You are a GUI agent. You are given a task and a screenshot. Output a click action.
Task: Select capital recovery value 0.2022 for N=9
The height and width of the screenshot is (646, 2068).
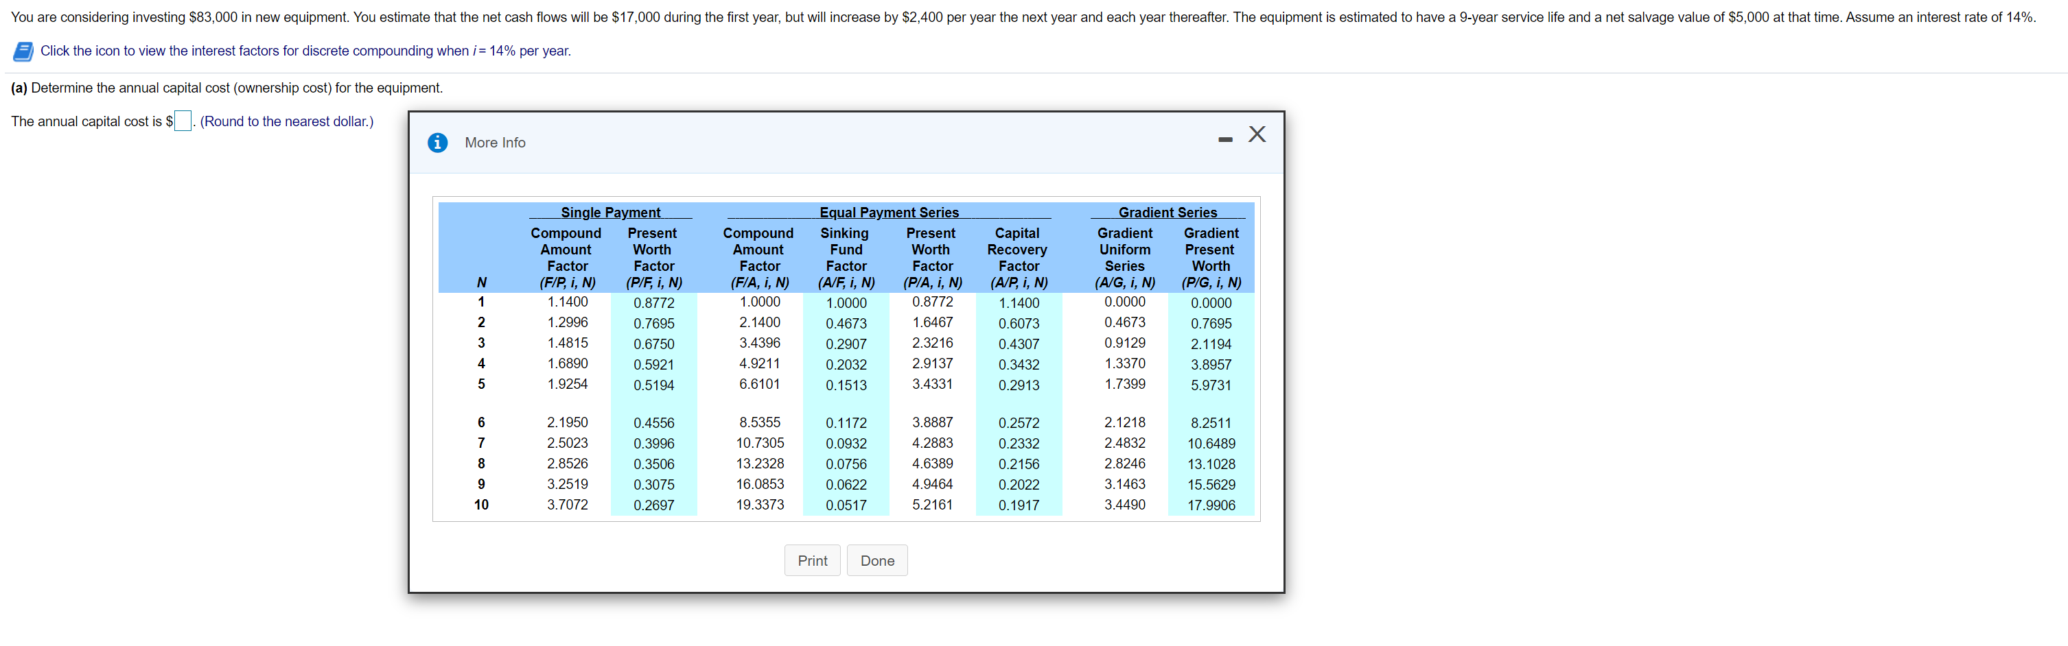pos(1019,486)
